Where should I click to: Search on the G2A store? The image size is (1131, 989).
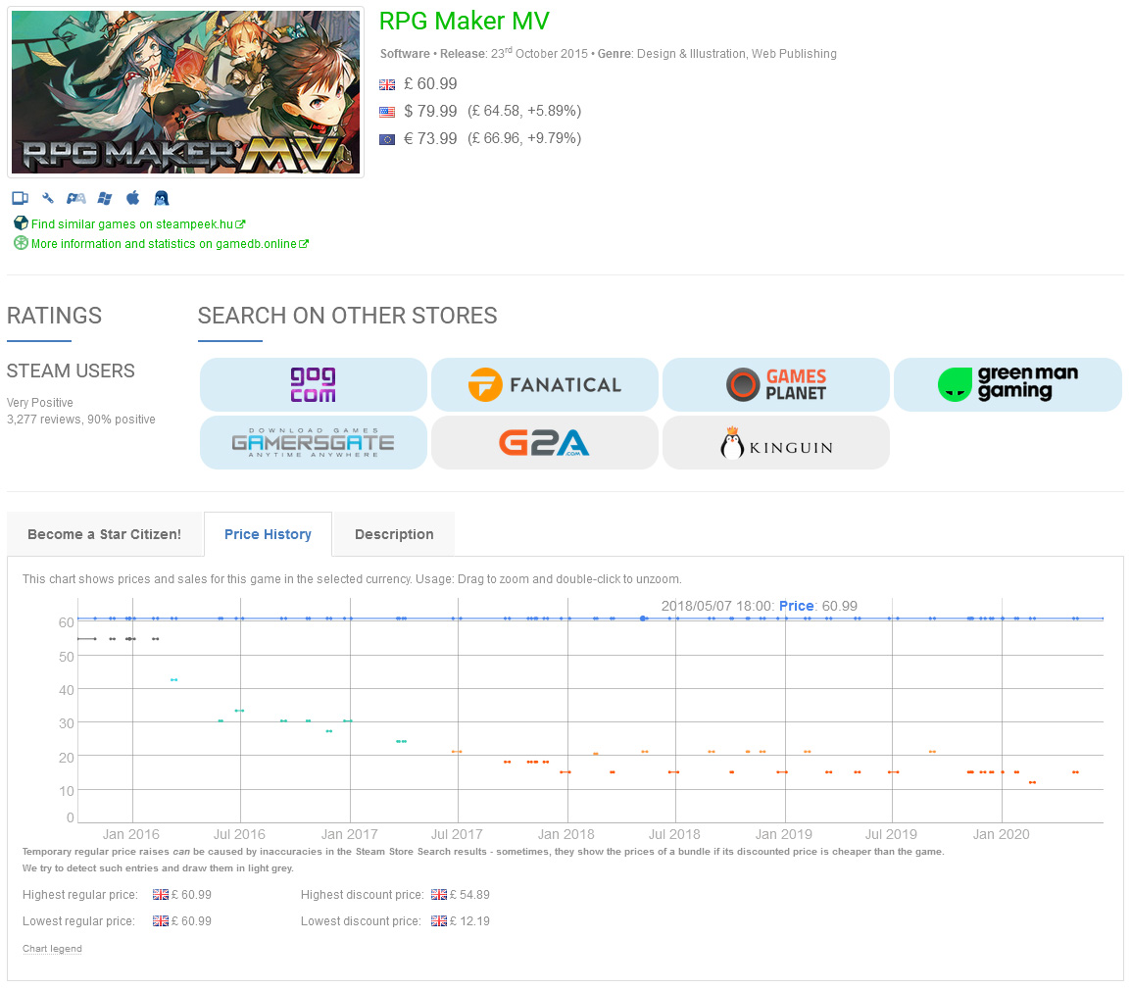point(545,442)
